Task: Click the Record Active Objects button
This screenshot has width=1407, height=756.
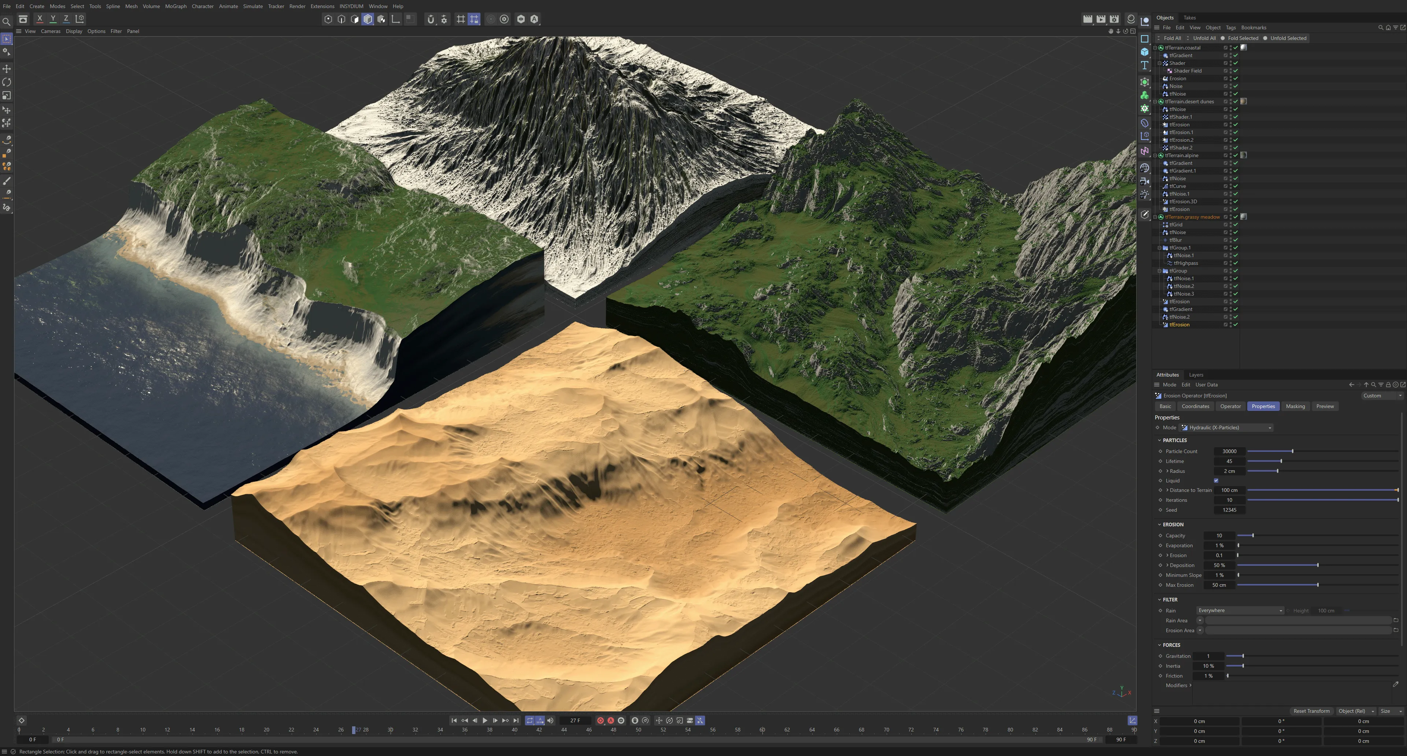Action: (x=600, y=720)
